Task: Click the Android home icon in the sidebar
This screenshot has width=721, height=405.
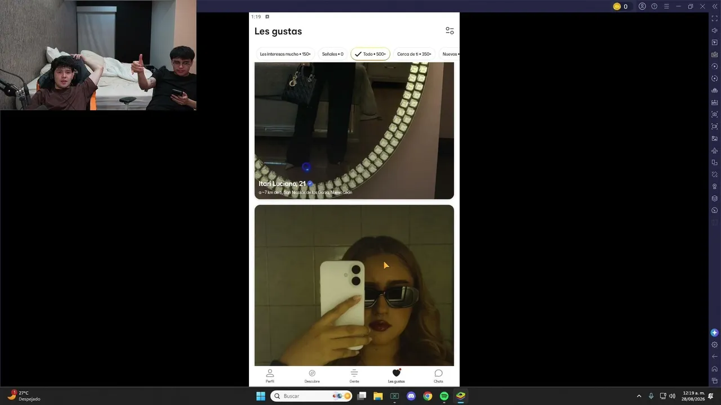Action: [x=715, y=369]
